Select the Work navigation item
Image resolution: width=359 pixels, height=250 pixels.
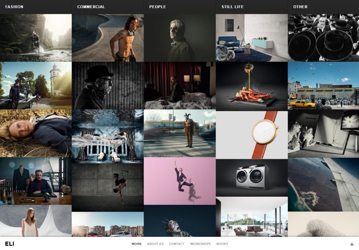[136, 244]
